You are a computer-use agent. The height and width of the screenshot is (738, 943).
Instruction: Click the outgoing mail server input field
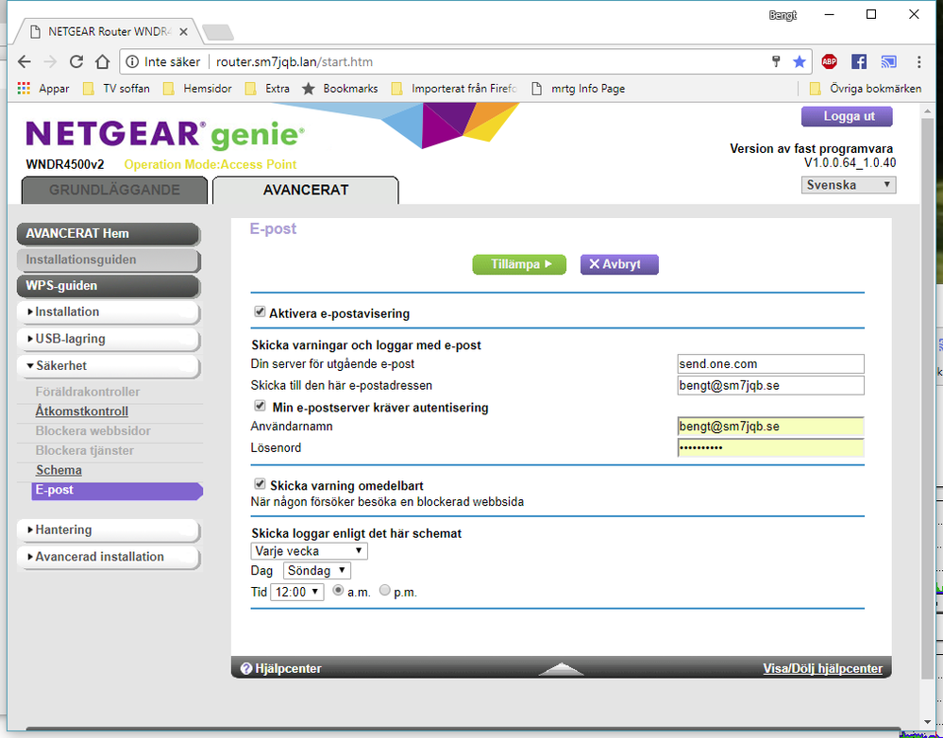pos(770,363)
